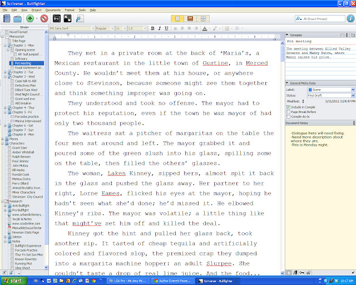
Task: Uncheck Include in Compile checkbox
Action: pyautogui.click(x=288, y=107)
